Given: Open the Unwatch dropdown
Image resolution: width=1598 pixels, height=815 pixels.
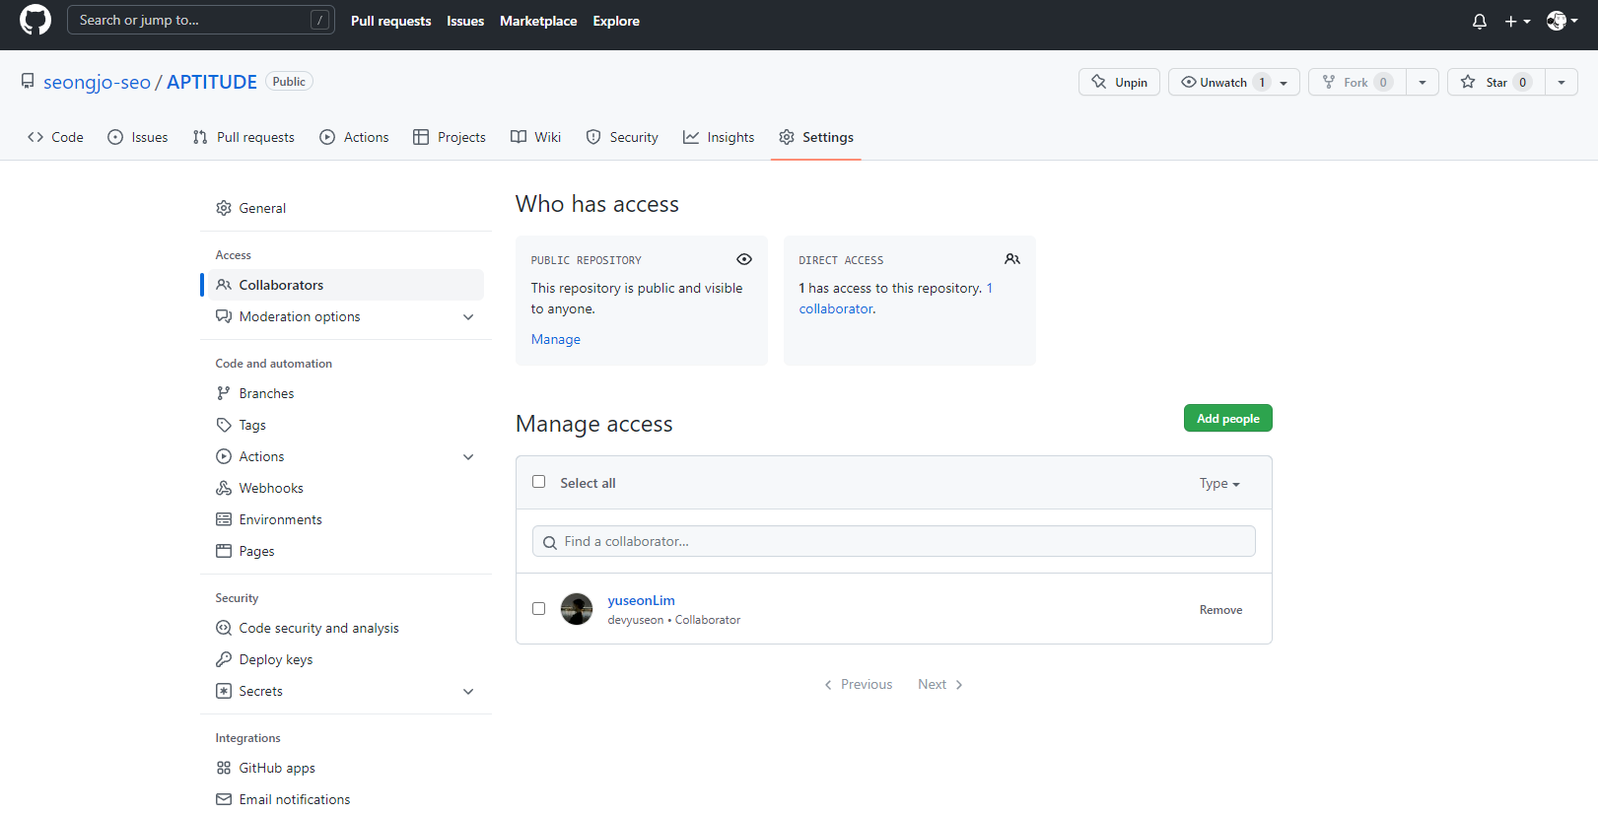Looking at the screenshot, I should 1234,82.
